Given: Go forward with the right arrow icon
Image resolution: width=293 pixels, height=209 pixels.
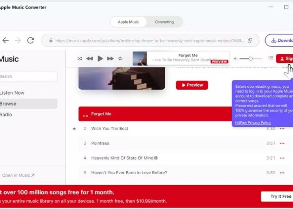Looking at the screenshot, I should [x=18, y=40].
